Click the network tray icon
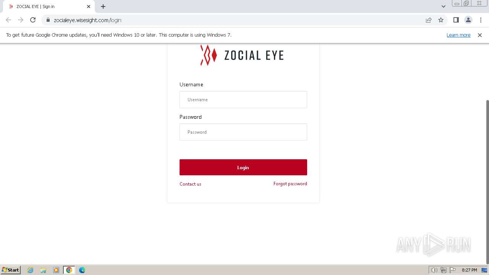Screen dimensions: 489x275 tap(444, 270)
